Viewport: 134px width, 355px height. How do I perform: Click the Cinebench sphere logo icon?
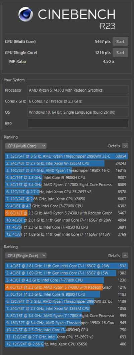click(x=26, y=14)
